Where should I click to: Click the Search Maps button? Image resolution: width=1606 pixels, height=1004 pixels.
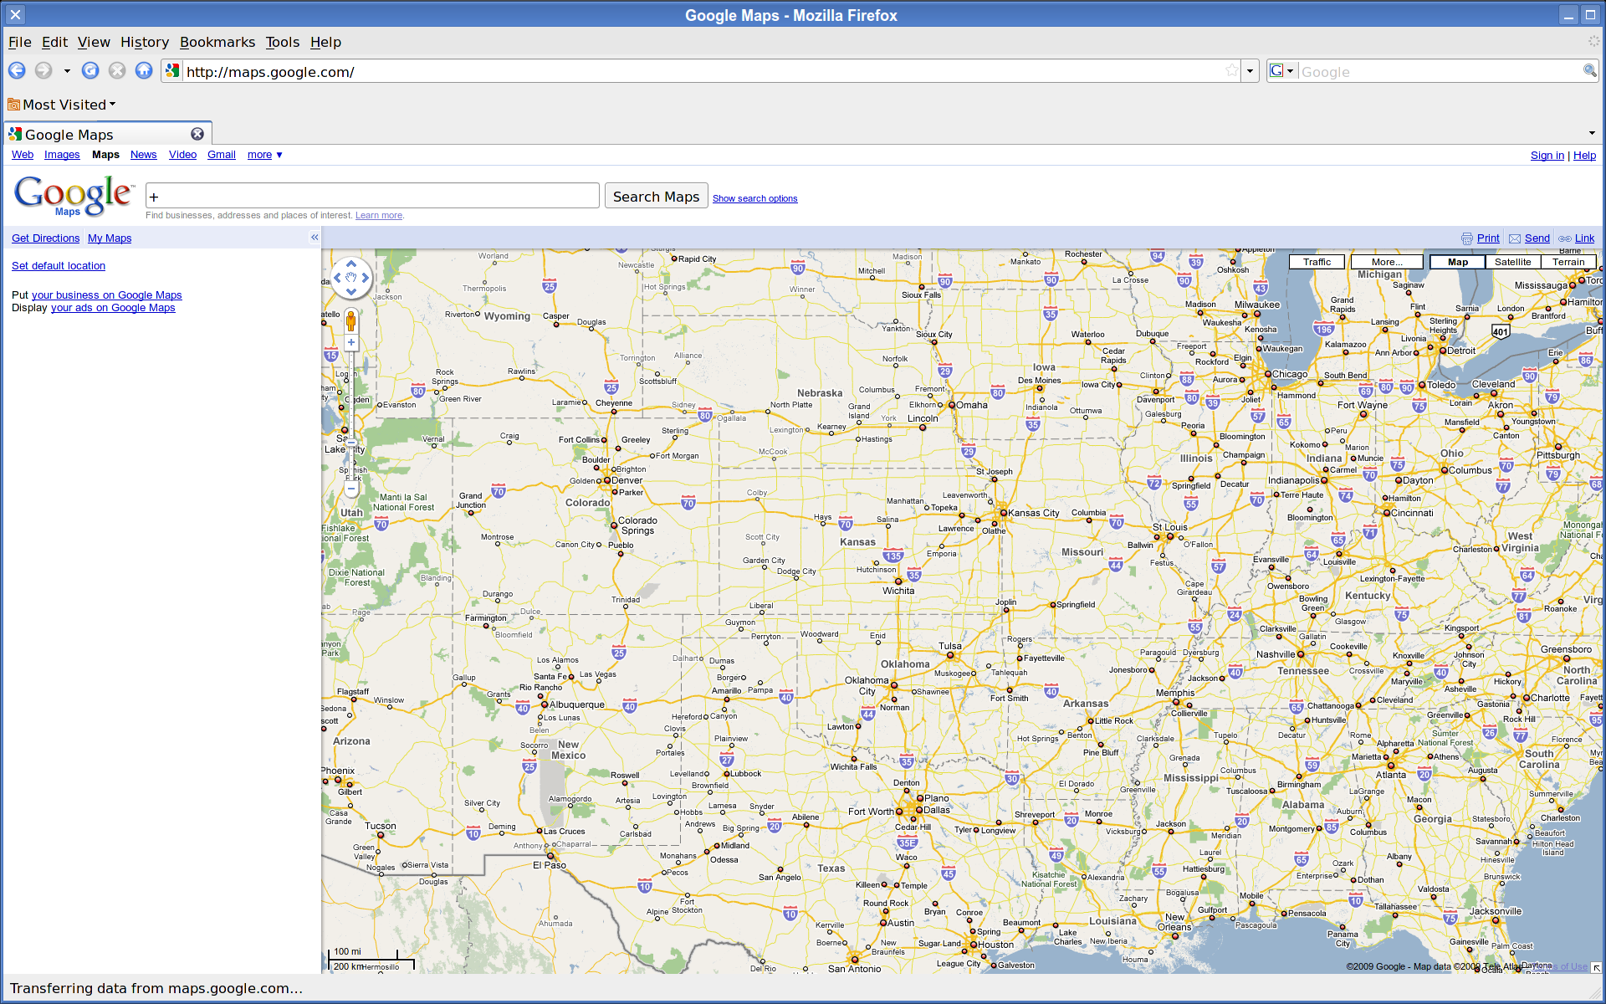tap(656, 197)
